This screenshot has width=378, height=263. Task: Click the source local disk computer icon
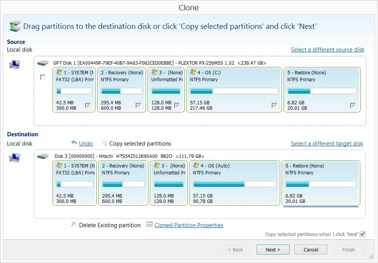(x=14, y=65)
